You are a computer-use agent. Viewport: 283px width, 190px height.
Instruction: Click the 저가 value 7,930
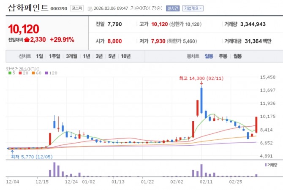(x=158, y=41)
